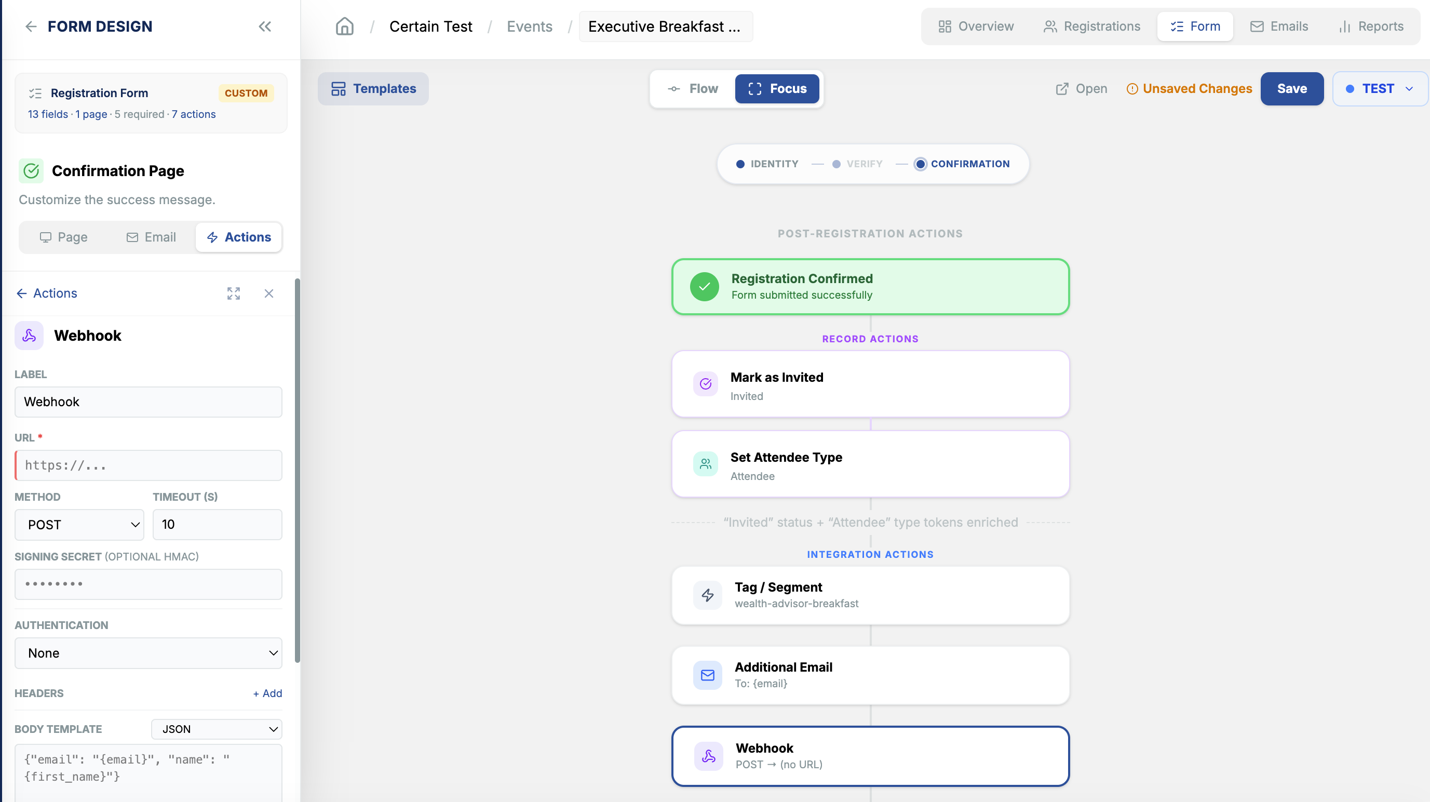The image size is (1430, 802).
Task: Jump to VERIFY step
Action: pyautogui.click(x=857, y=164)
